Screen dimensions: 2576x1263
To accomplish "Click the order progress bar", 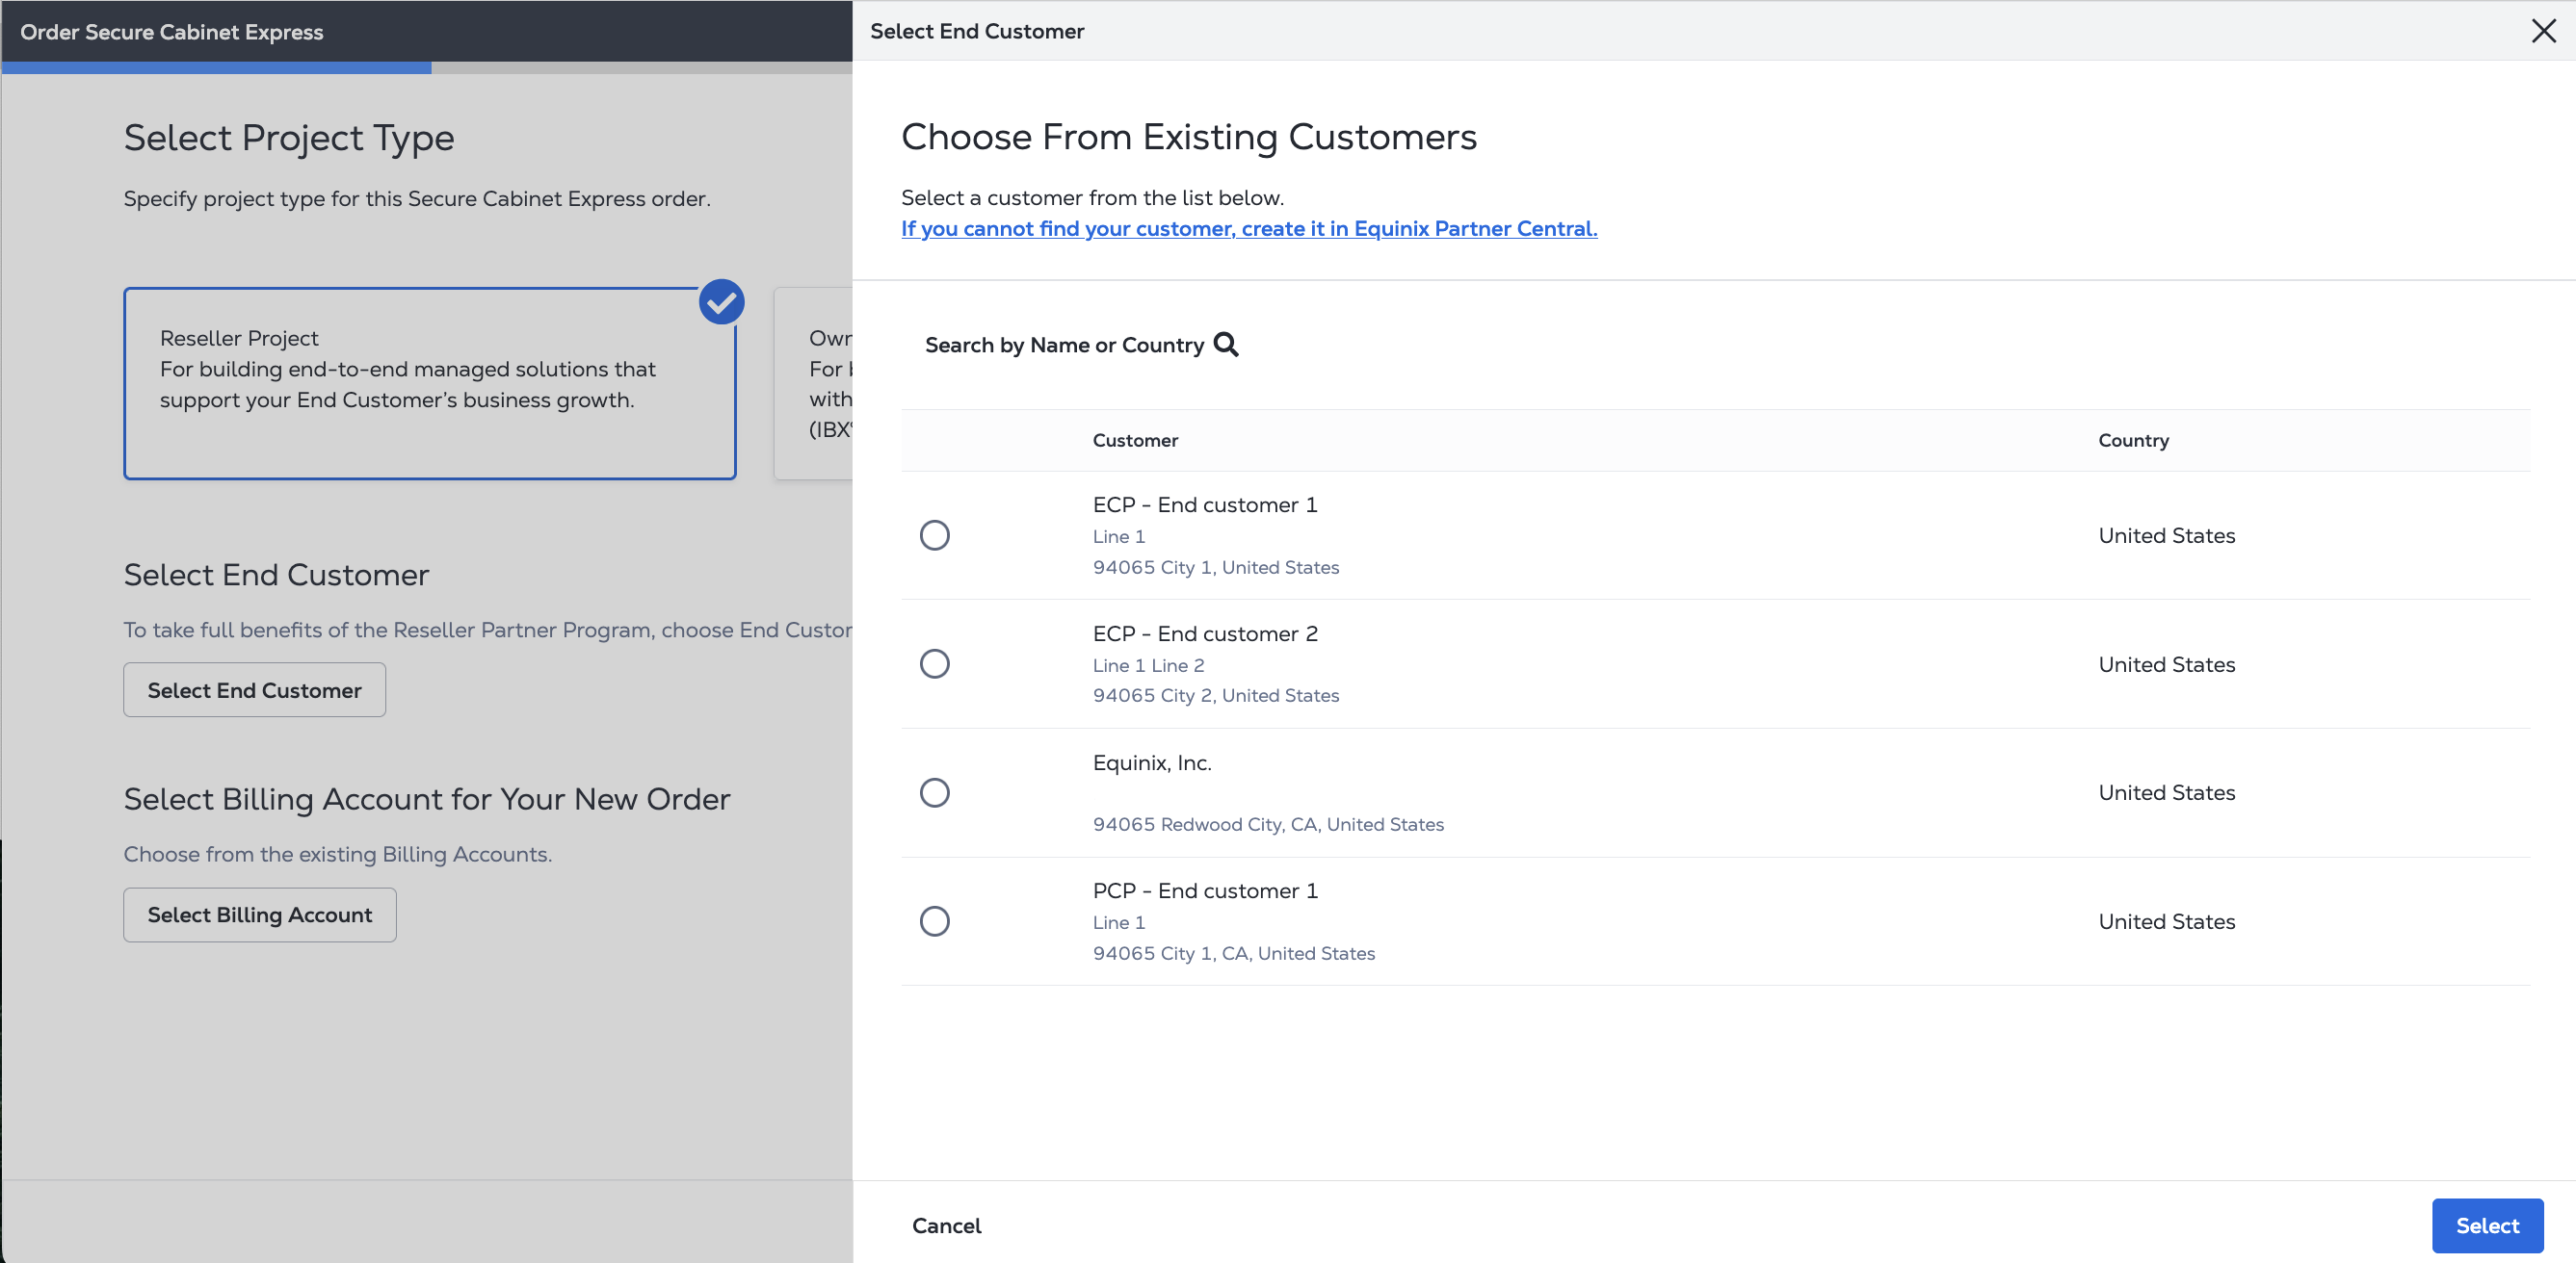I will [426, 68].
